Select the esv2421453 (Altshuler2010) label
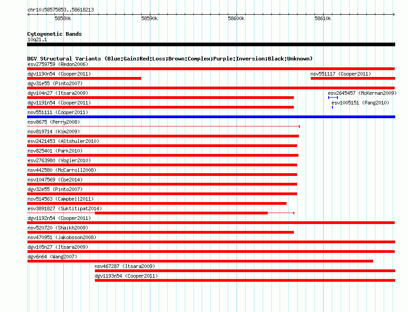 63,141
